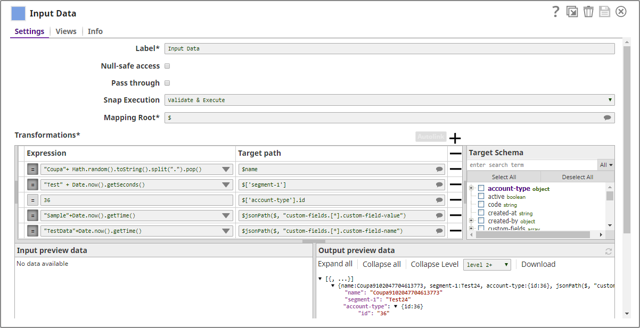
Task: Remove the $['account-type'].id mapping row
Action: [x=455, y=200]
